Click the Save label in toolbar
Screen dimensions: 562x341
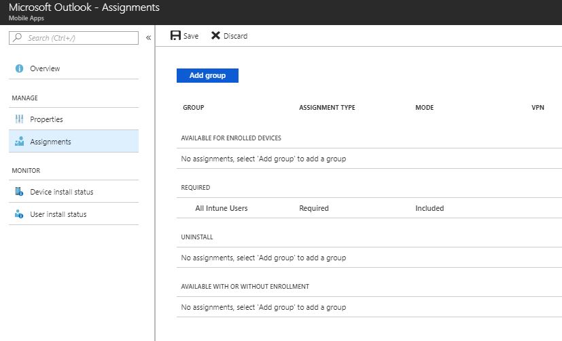coord(191,36)
